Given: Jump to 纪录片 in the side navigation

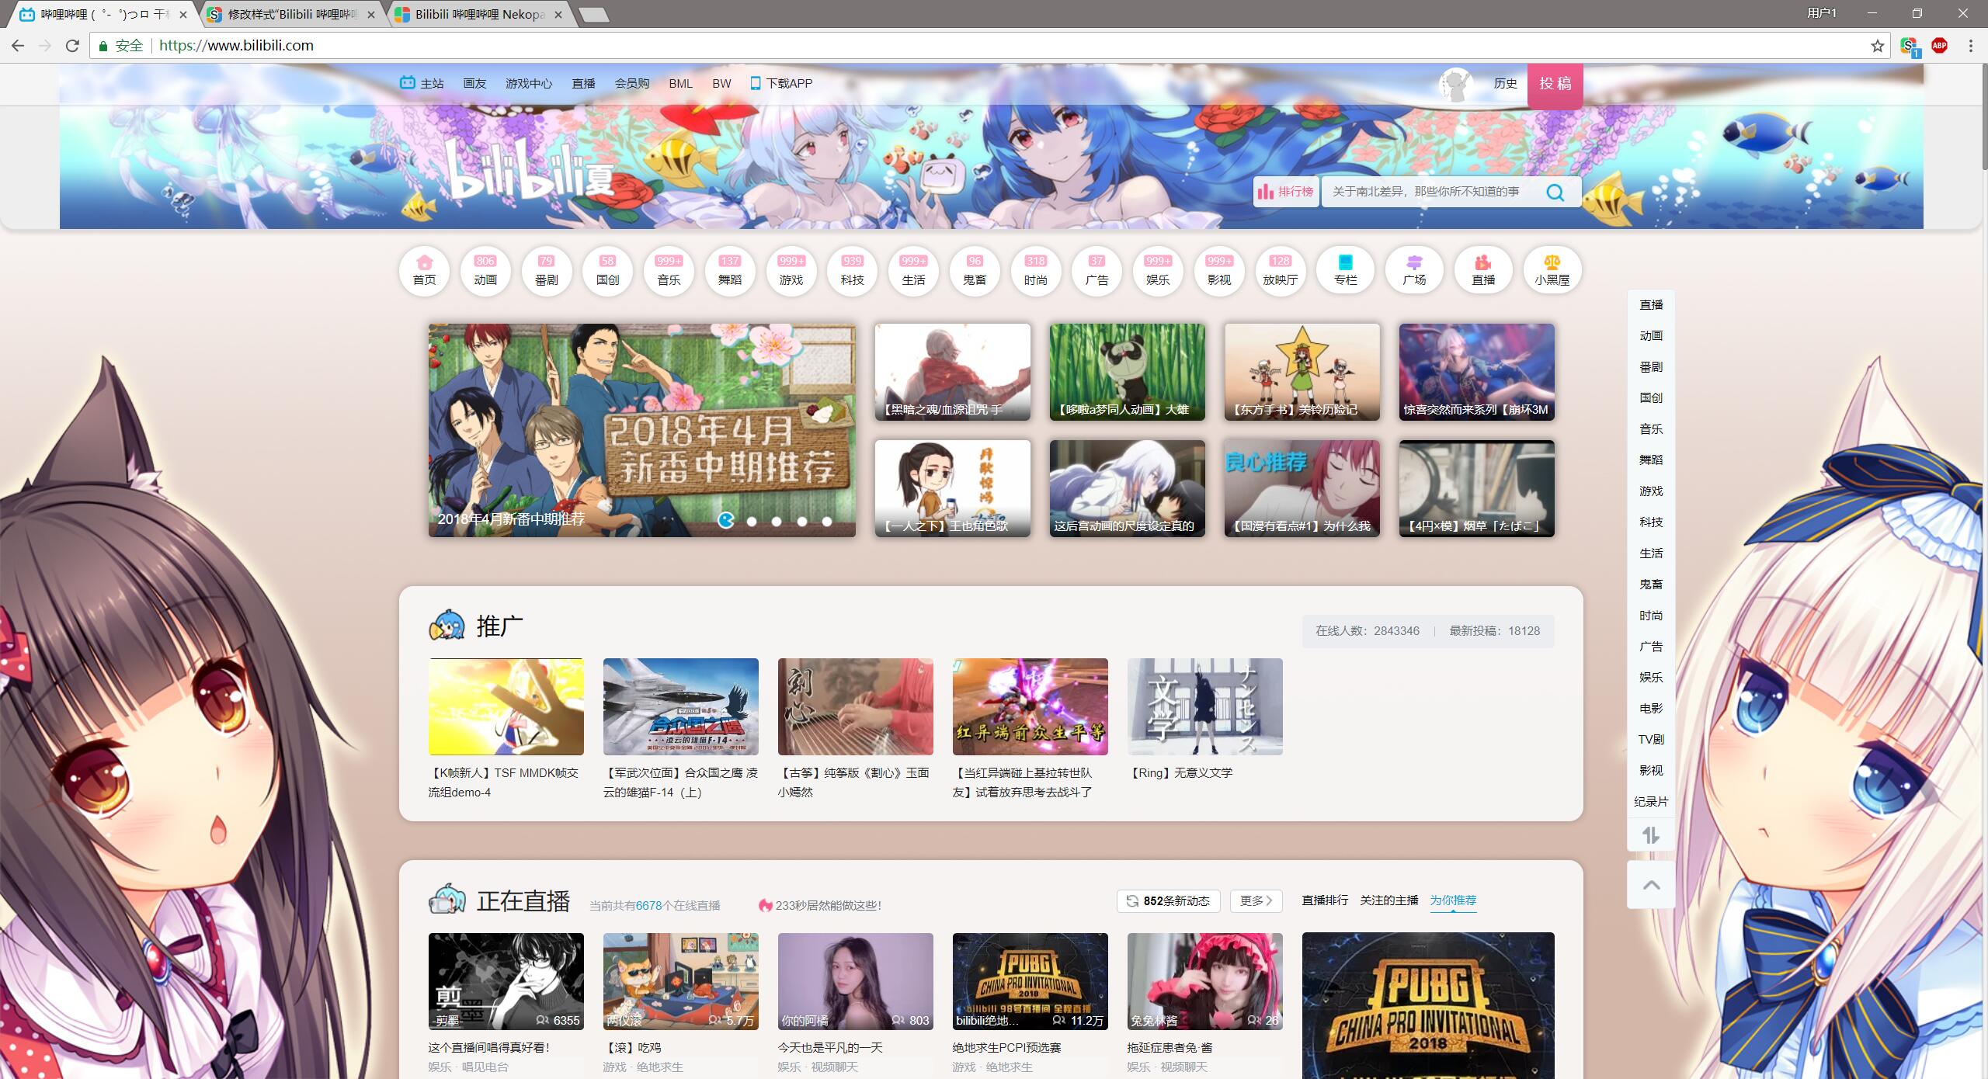Looking at the screenshot, I should coord(1651,801).
